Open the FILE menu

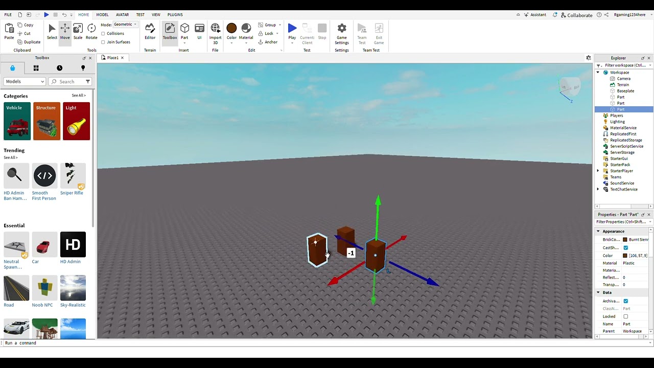(x=8, y=15)
